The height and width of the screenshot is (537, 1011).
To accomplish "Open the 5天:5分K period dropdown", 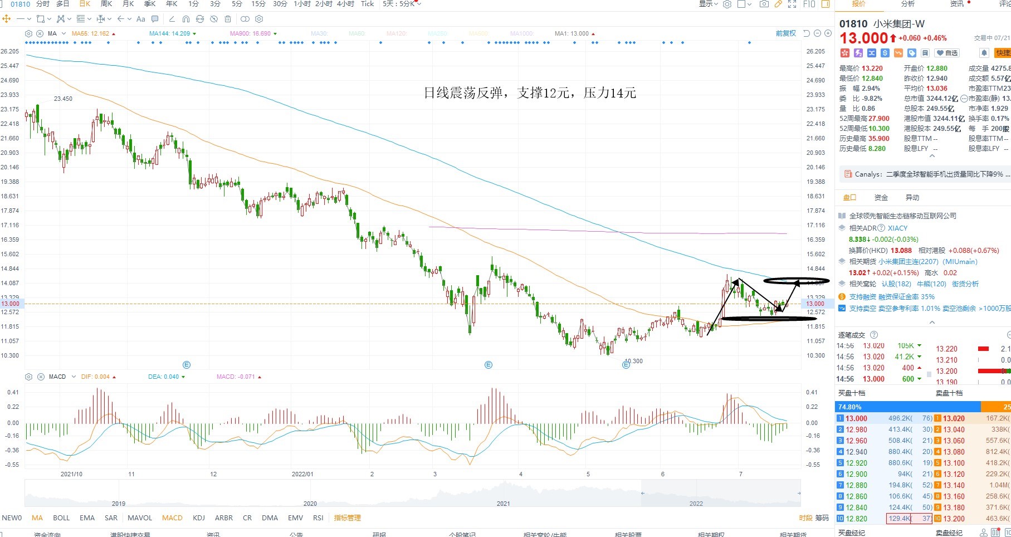I will [402, 4].
